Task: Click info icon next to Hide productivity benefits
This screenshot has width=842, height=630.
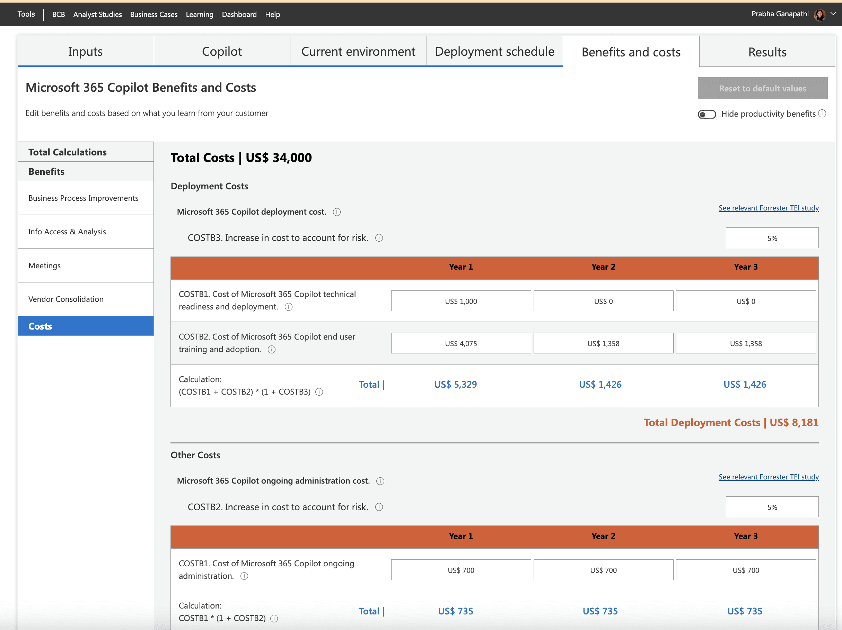Action: point(822,114)
